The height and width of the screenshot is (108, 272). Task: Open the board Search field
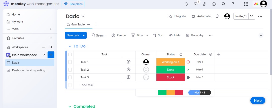tap(98, 35)
